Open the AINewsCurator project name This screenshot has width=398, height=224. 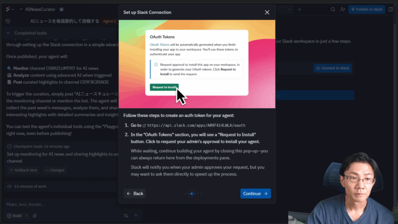[40, 9]
